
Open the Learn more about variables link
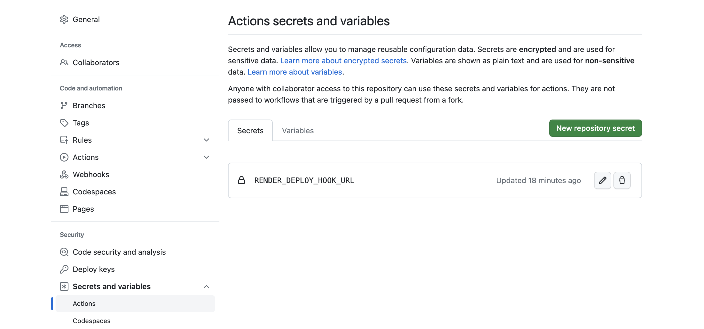(295, 72)
